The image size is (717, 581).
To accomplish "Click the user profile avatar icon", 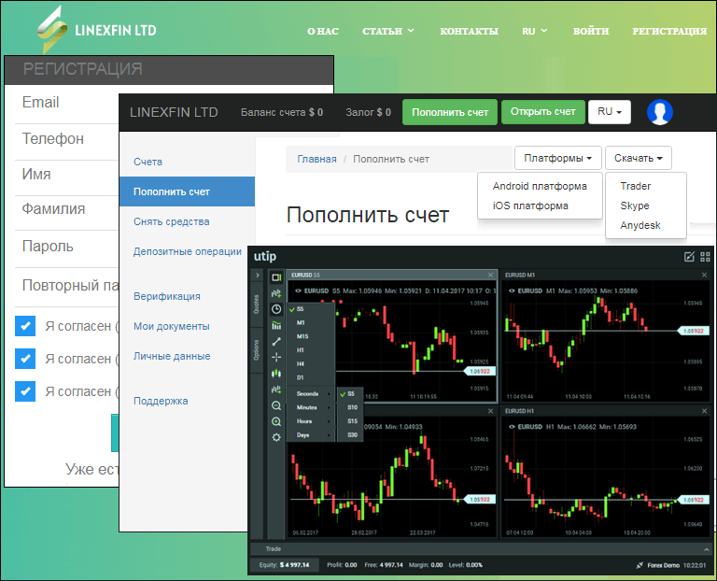I will 660,112.
